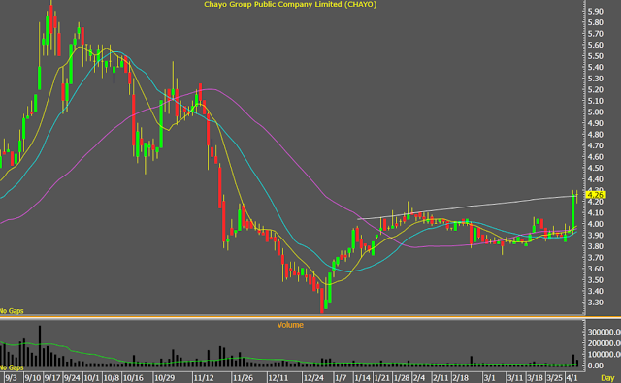Click the 11/12 date on time axis
Screen dimensions: 621x383
(204, 378)
